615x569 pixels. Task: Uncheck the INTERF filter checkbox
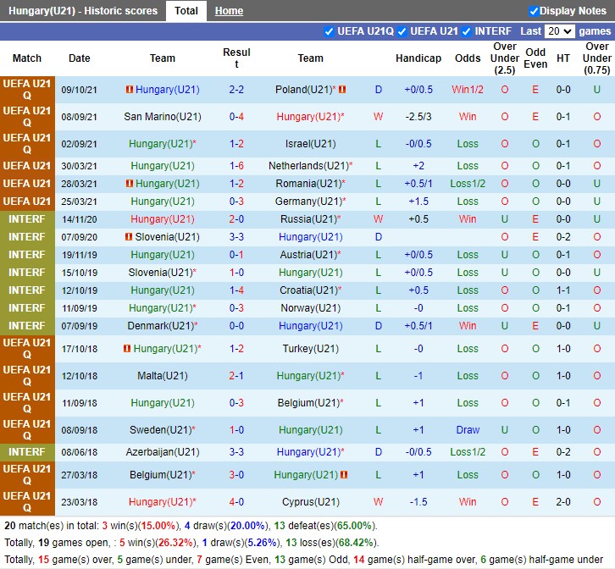click(466, 31)
